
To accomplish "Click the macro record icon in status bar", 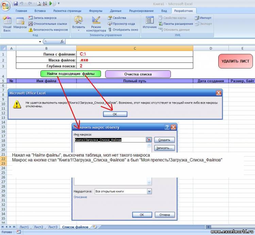I will 19,232.
